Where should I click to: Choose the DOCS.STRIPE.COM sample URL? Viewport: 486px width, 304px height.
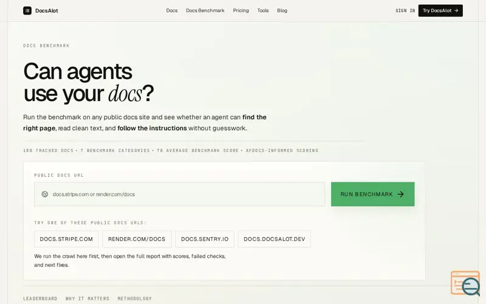pyautogui.click(x=66, y=239)
